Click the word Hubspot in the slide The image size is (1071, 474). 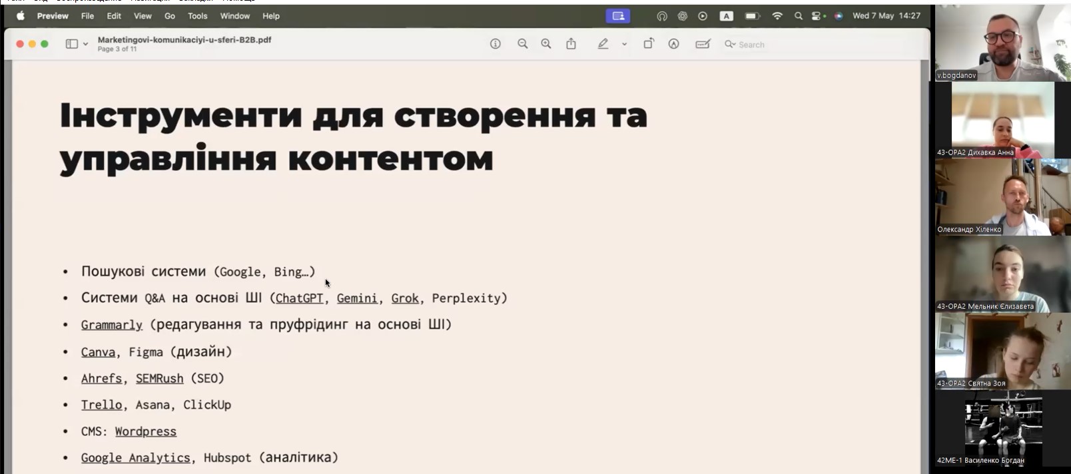(x=227, y=458)
